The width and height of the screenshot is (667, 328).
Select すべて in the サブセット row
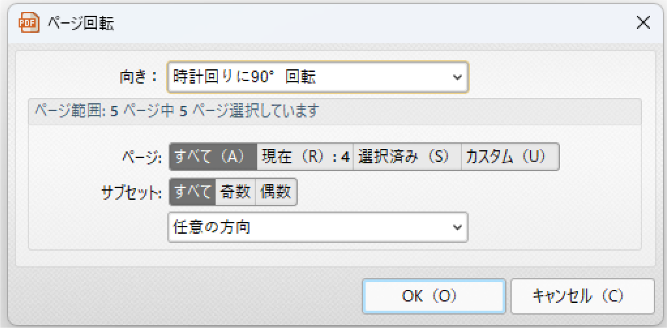tap(193, 192)
